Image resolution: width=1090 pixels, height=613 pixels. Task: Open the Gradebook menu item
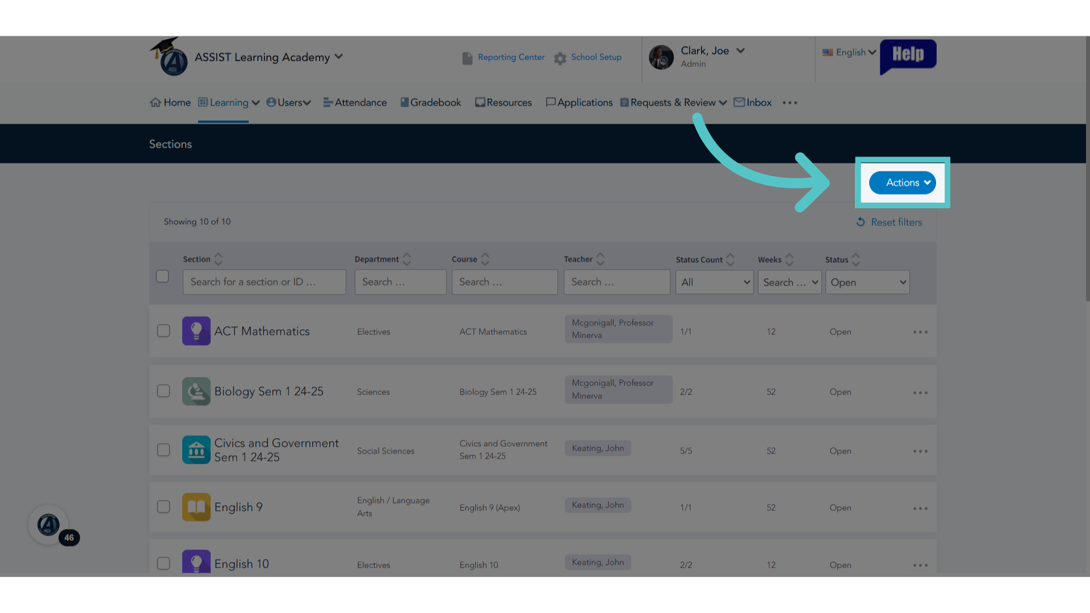(x=431, y=103)
